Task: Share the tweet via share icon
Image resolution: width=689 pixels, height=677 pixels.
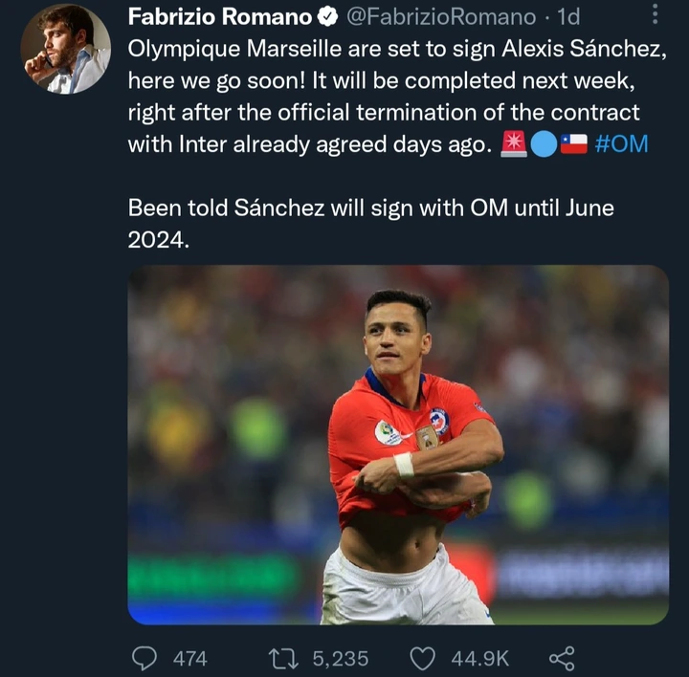Action: coord(562,658)
